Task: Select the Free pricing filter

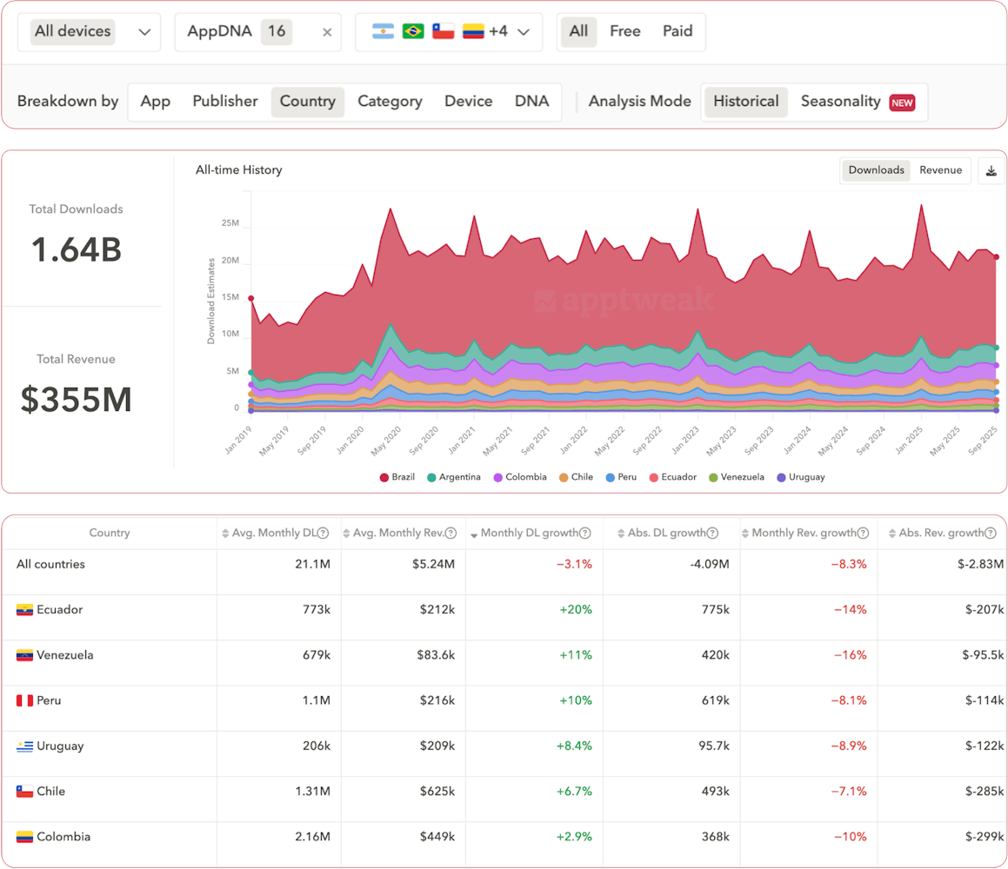Action: click(x=624, y=30)
